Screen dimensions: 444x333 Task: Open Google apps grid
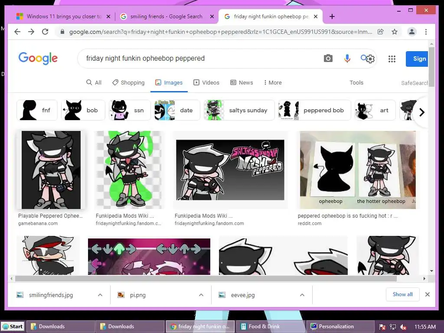click(x=392, y=59)
